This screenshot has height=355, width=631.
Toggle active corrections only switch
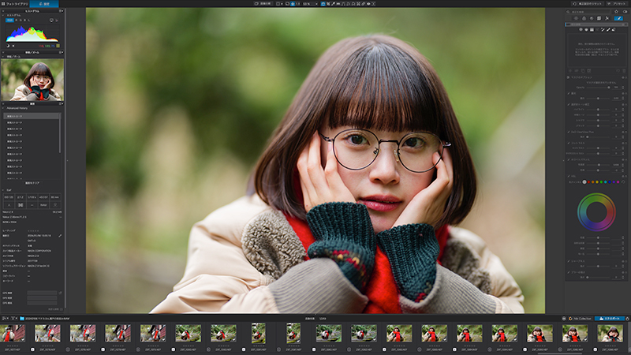tap(625, 12)
